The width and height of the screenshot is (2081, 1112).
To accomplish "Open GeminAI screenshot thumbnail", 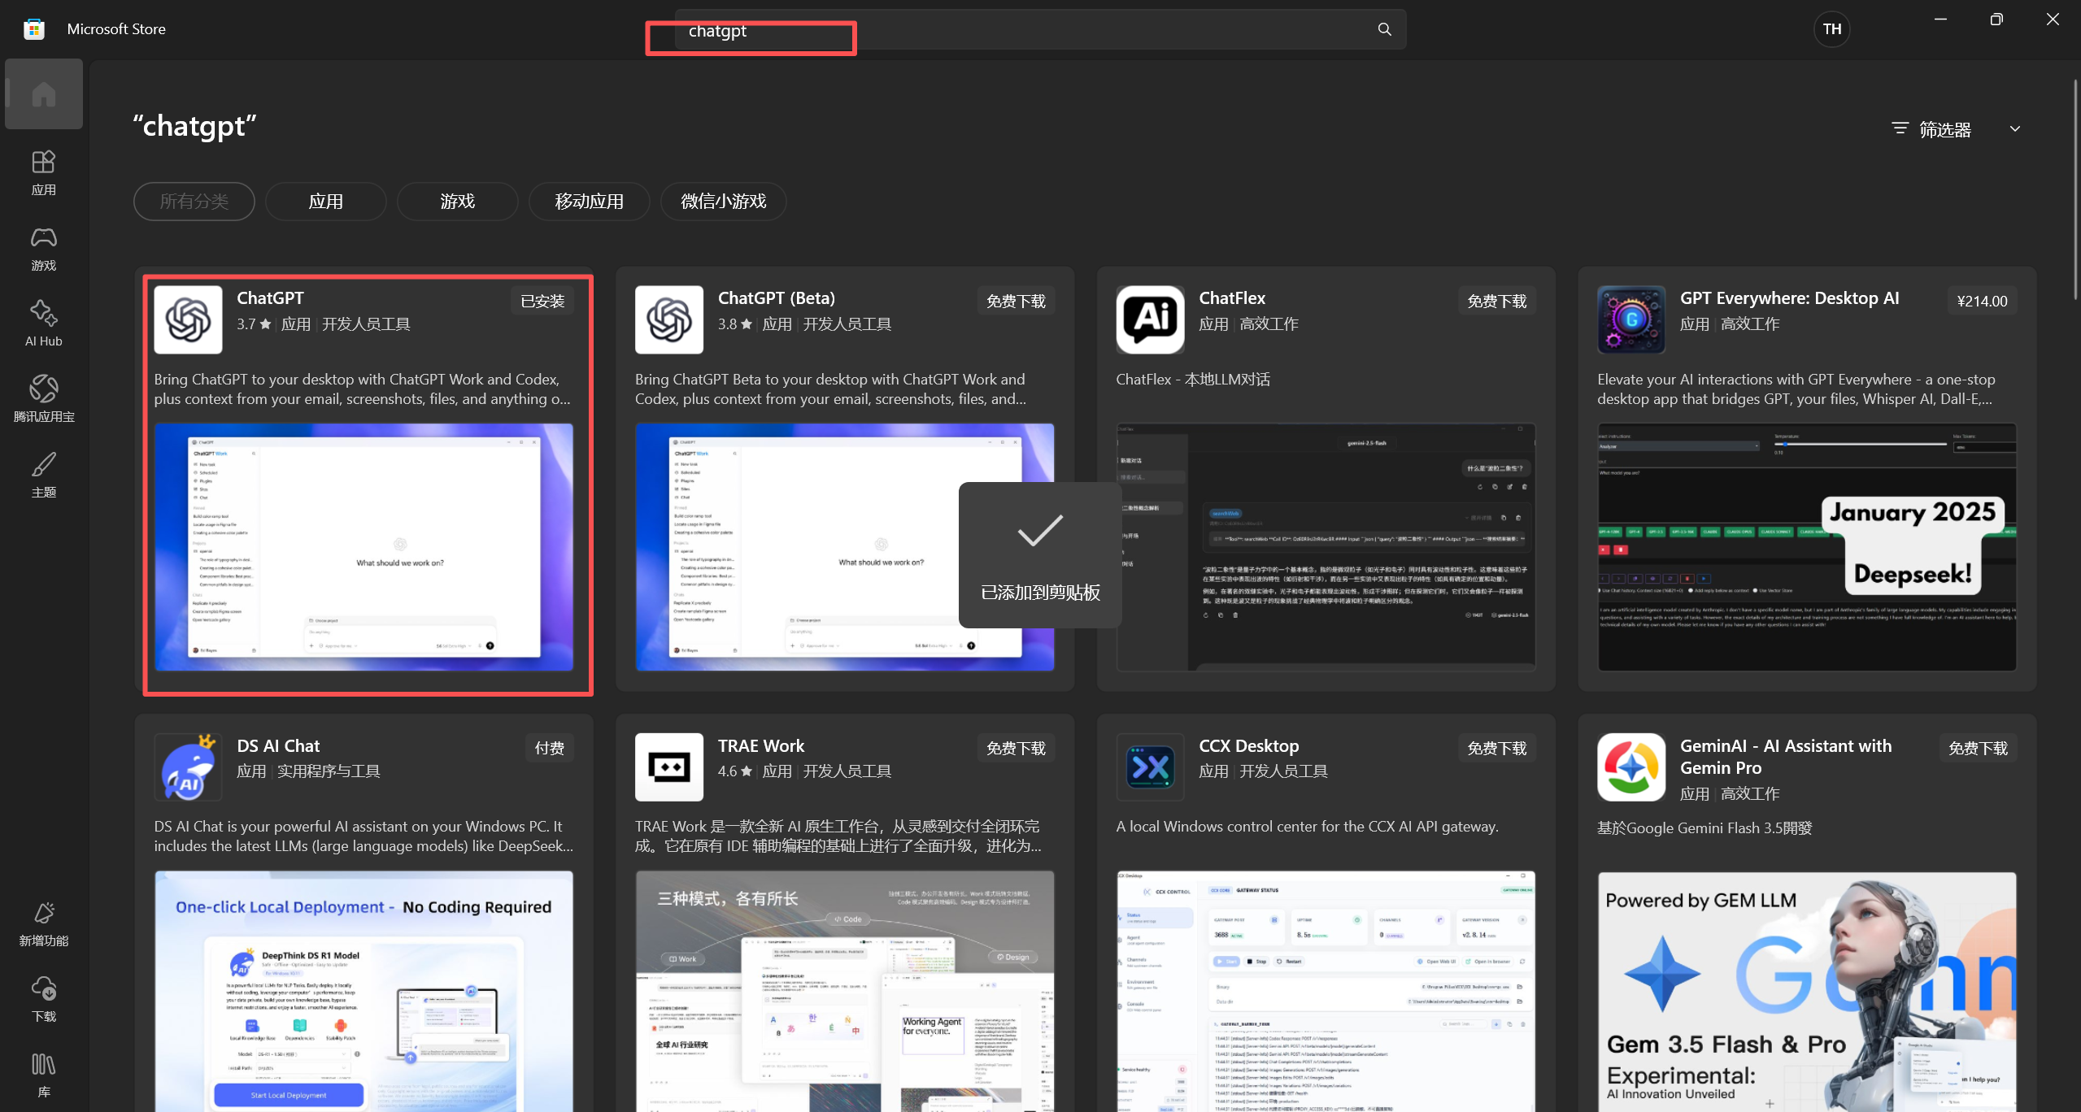I will click(1807, 991).
